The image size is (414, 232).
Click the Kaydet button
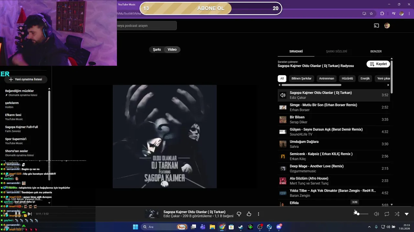click(378, 64)
